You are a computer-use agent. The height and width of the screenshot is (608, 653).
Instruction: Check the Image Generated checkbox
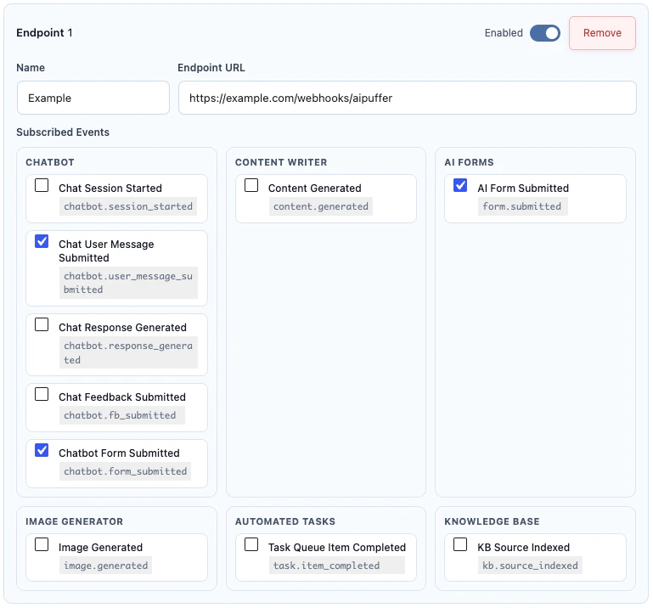point(42,544)
